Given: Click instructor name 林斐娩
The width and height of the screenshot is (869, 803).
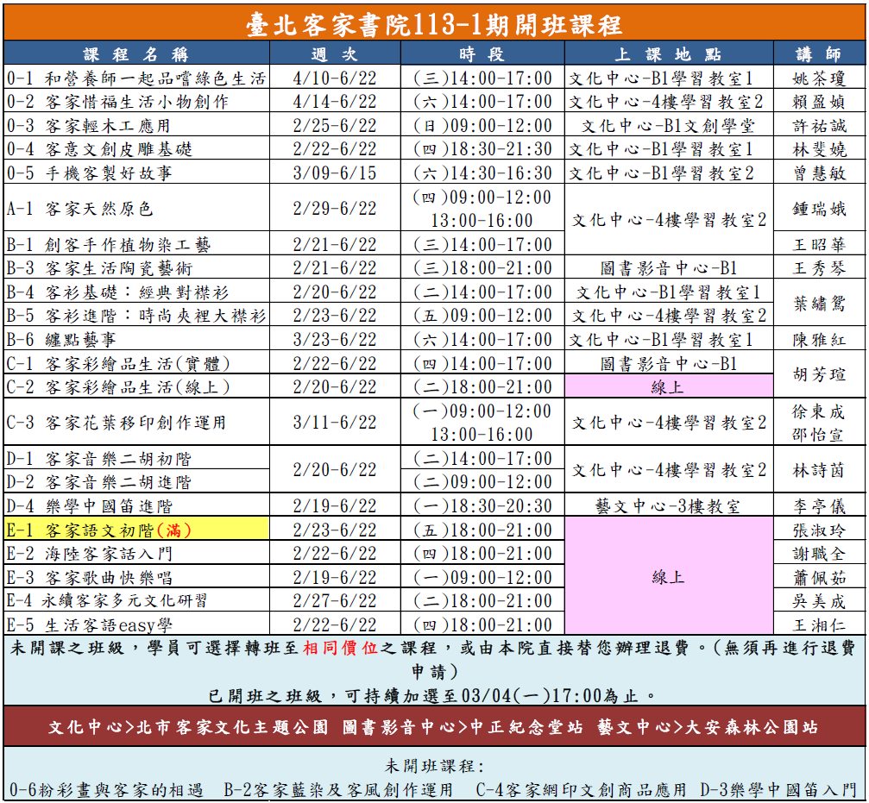Looking at the screenshot, I should (x=819, y=149).
